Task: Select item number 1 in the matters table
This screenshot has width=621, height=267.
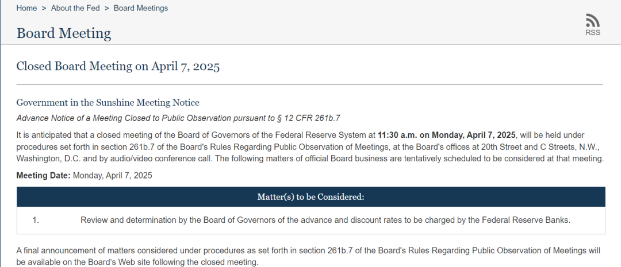Action: click(x=36, y=220)
